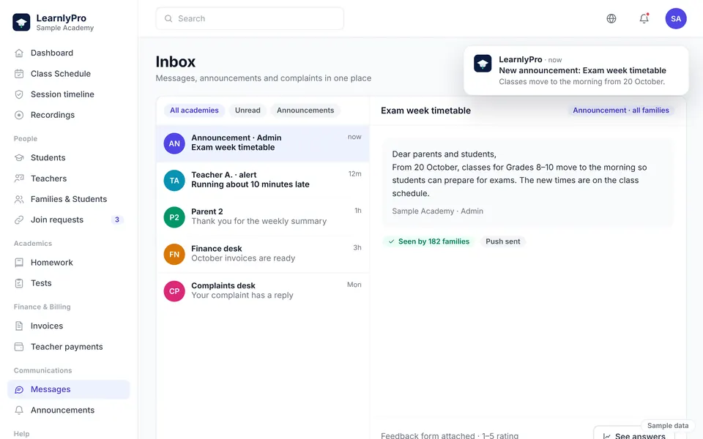This screenshot has width=703, height=439.
Task: Click the Invoices document icon
Action: coord(19,326)
